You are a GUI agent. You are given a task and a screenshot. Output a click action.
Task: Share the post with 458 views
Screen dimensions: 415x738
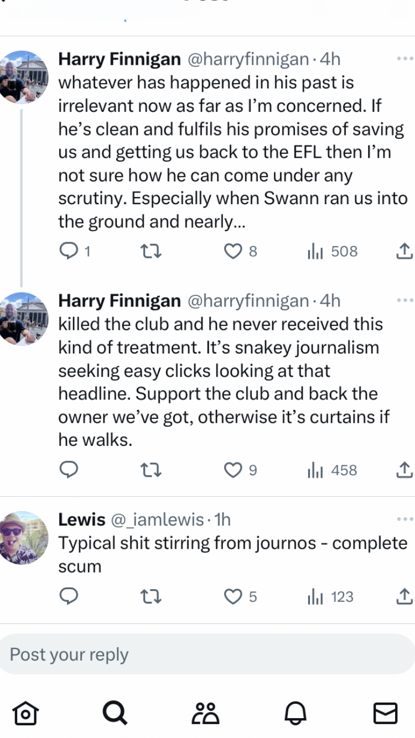click(x=404, y=470)
